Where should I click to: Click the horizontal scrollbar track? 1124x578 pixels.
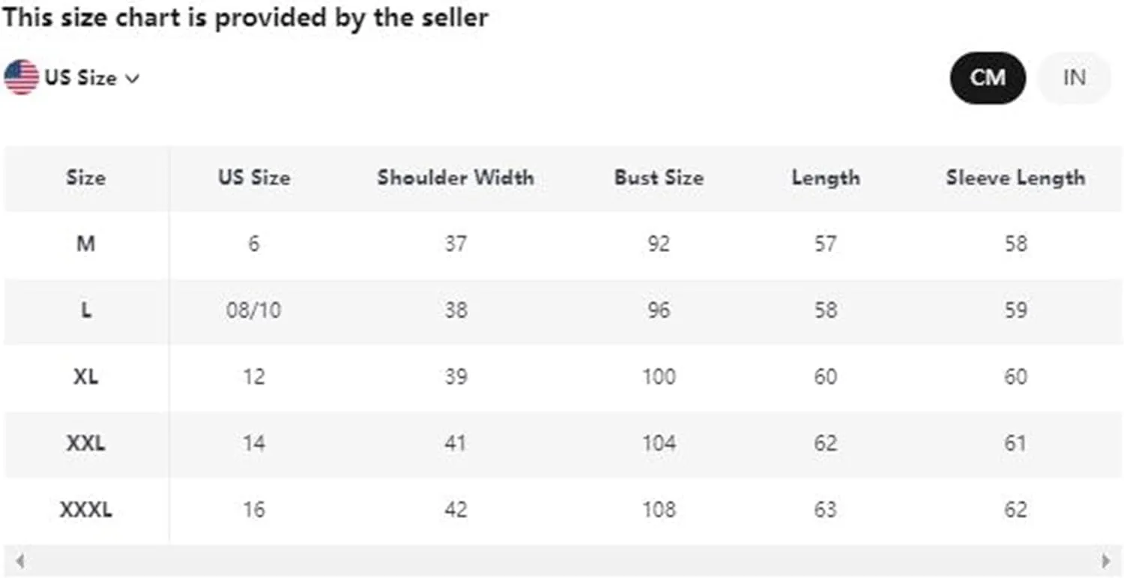click(x=563, y=560)
